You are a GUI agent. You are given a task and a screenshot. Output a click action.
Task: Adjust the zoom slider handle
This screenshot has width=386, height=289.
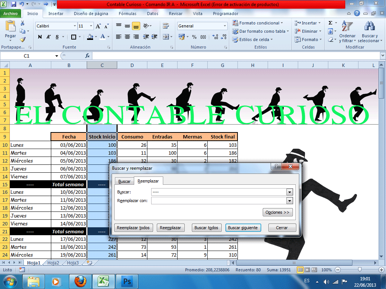tap(360, 269)
